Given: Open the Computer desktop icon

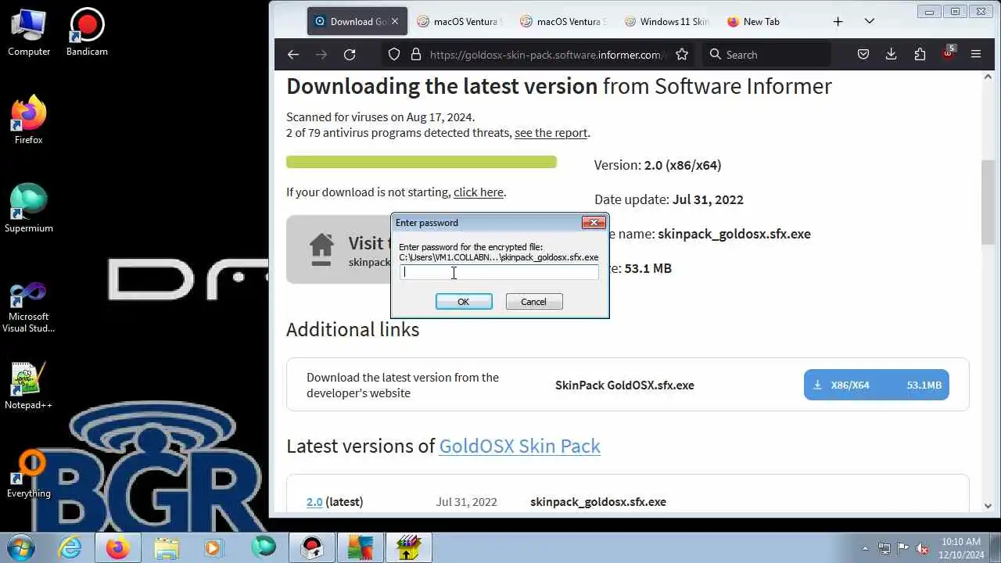Looking at the screenshot, I should point(29,33).
